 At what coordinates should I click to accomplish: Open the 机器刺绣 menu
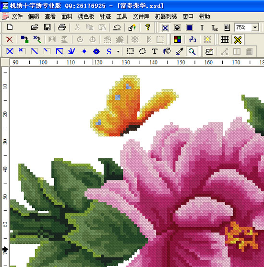point(166,16)
